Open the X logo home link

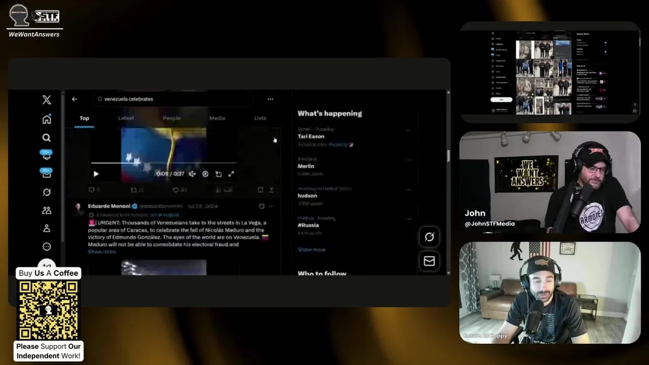(47, 100)
